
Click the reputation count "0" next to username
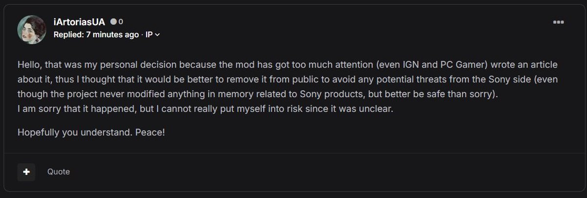121,22
